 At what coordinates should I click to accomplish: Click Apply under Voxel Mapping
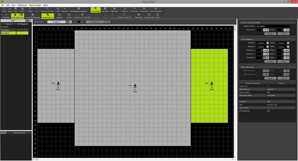[x=270, y=61]
